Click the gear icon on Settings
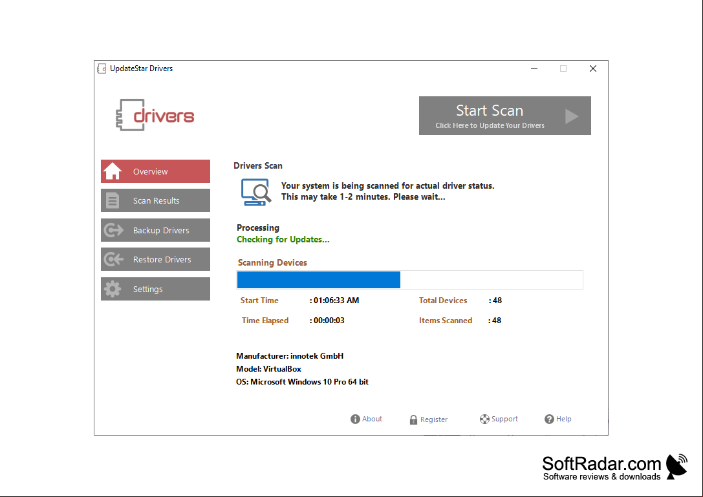This screenshot has height=497, width=703. coord(113,289)
